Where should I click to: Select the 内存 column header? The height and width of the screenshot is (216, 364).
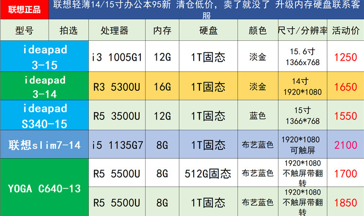point(162,30)
